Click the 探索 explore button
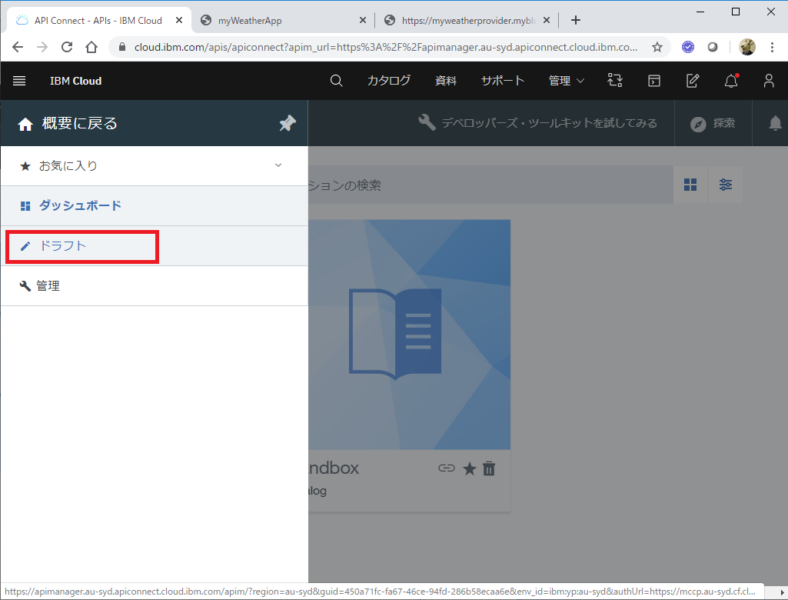The width and height of the screenshot is (788, 600). click(713, 123)
